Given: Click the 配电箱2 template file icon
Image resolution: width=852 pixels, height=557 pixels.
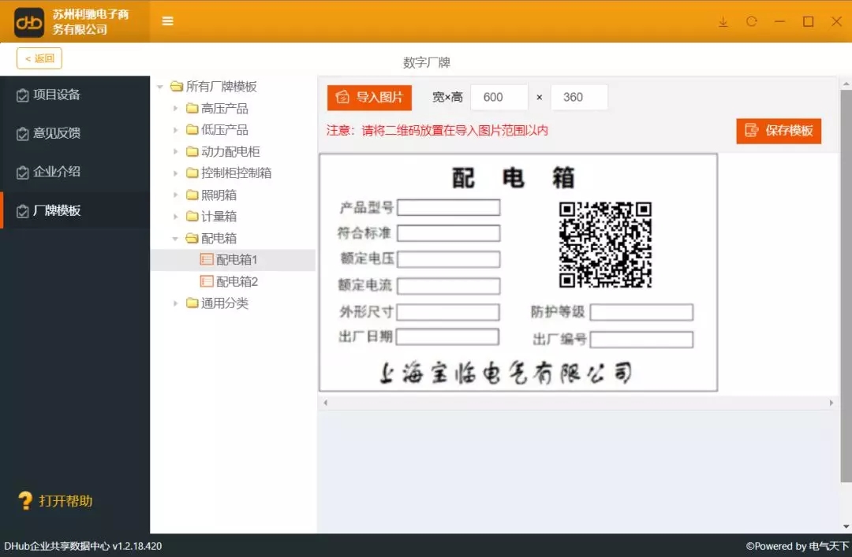Looking at the screenshot, I should [207, 281].
